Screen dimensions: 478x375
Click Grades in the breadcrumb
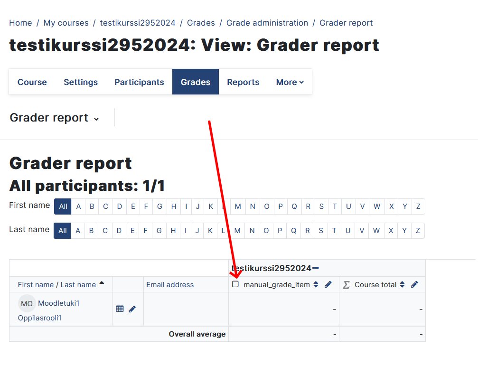click(x=201, y=23)
